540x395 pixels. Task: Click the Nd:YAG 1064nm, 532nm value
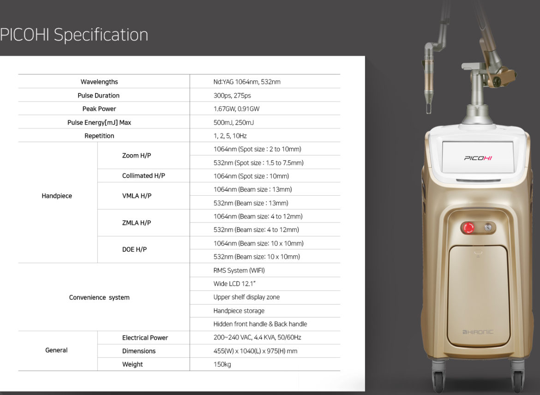247,82
